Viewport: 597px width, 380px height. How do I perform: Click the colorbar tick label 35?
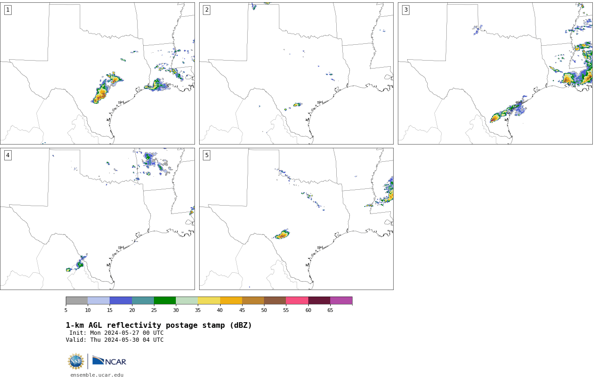pos(198,310)
